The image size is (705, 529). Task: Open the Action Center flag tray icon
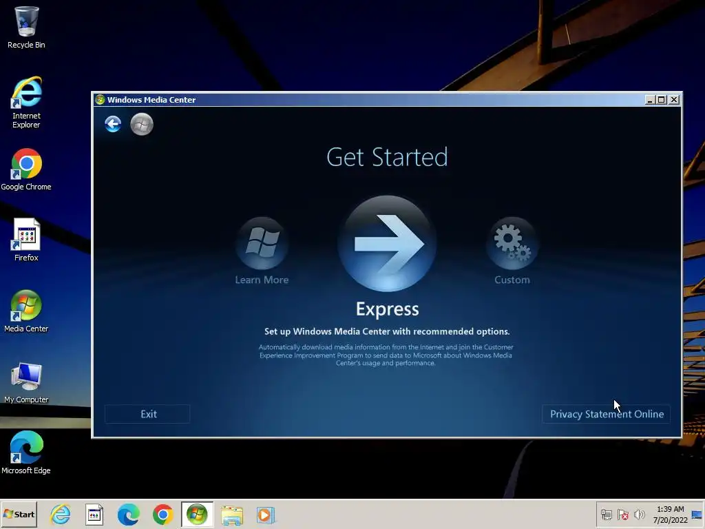coord(622,515)
